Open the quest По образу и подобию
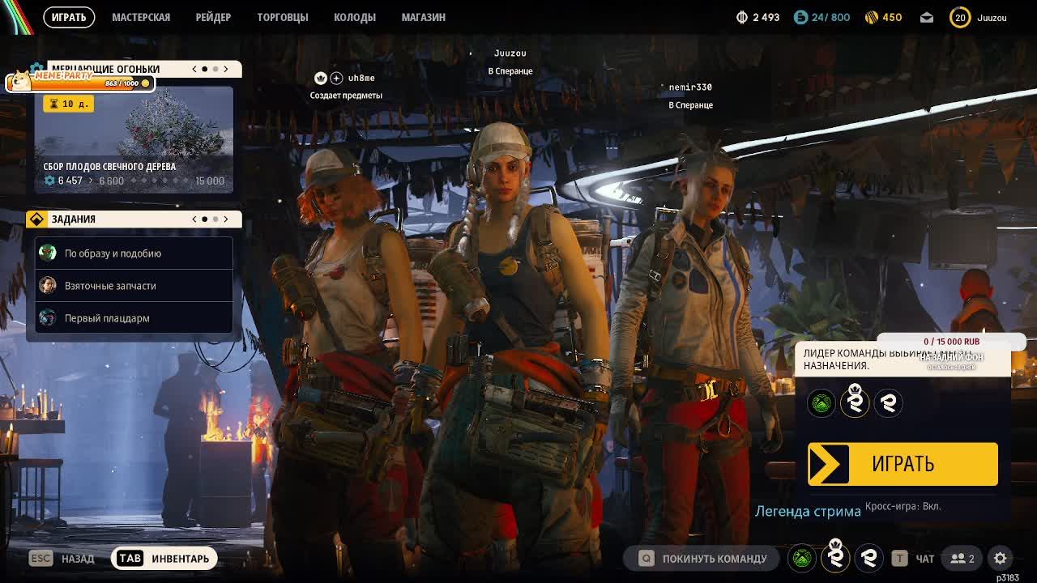The image size is (1037, 583). [x=134, y=253]
